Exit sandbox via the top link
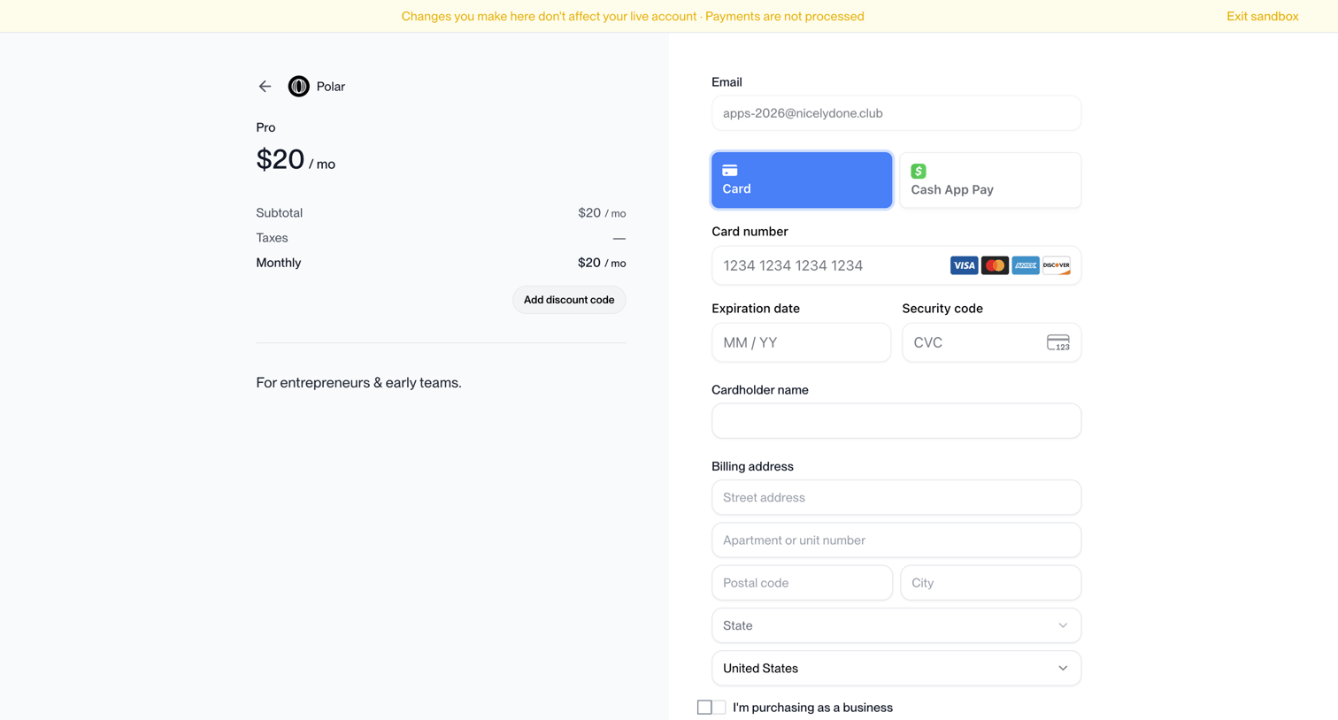This screenshot has width=1338, height=720. click(x=1262, y=16)
